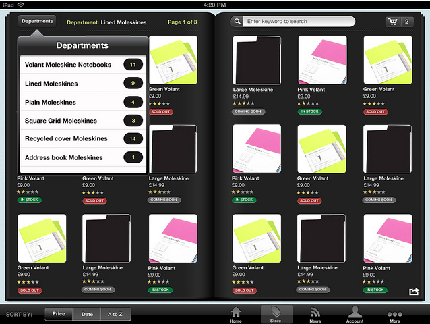Viewport: 430px width, 324px height.
Task: Open Pink Volant thumbnail above the share icon
Action: [x=388, y=238]
